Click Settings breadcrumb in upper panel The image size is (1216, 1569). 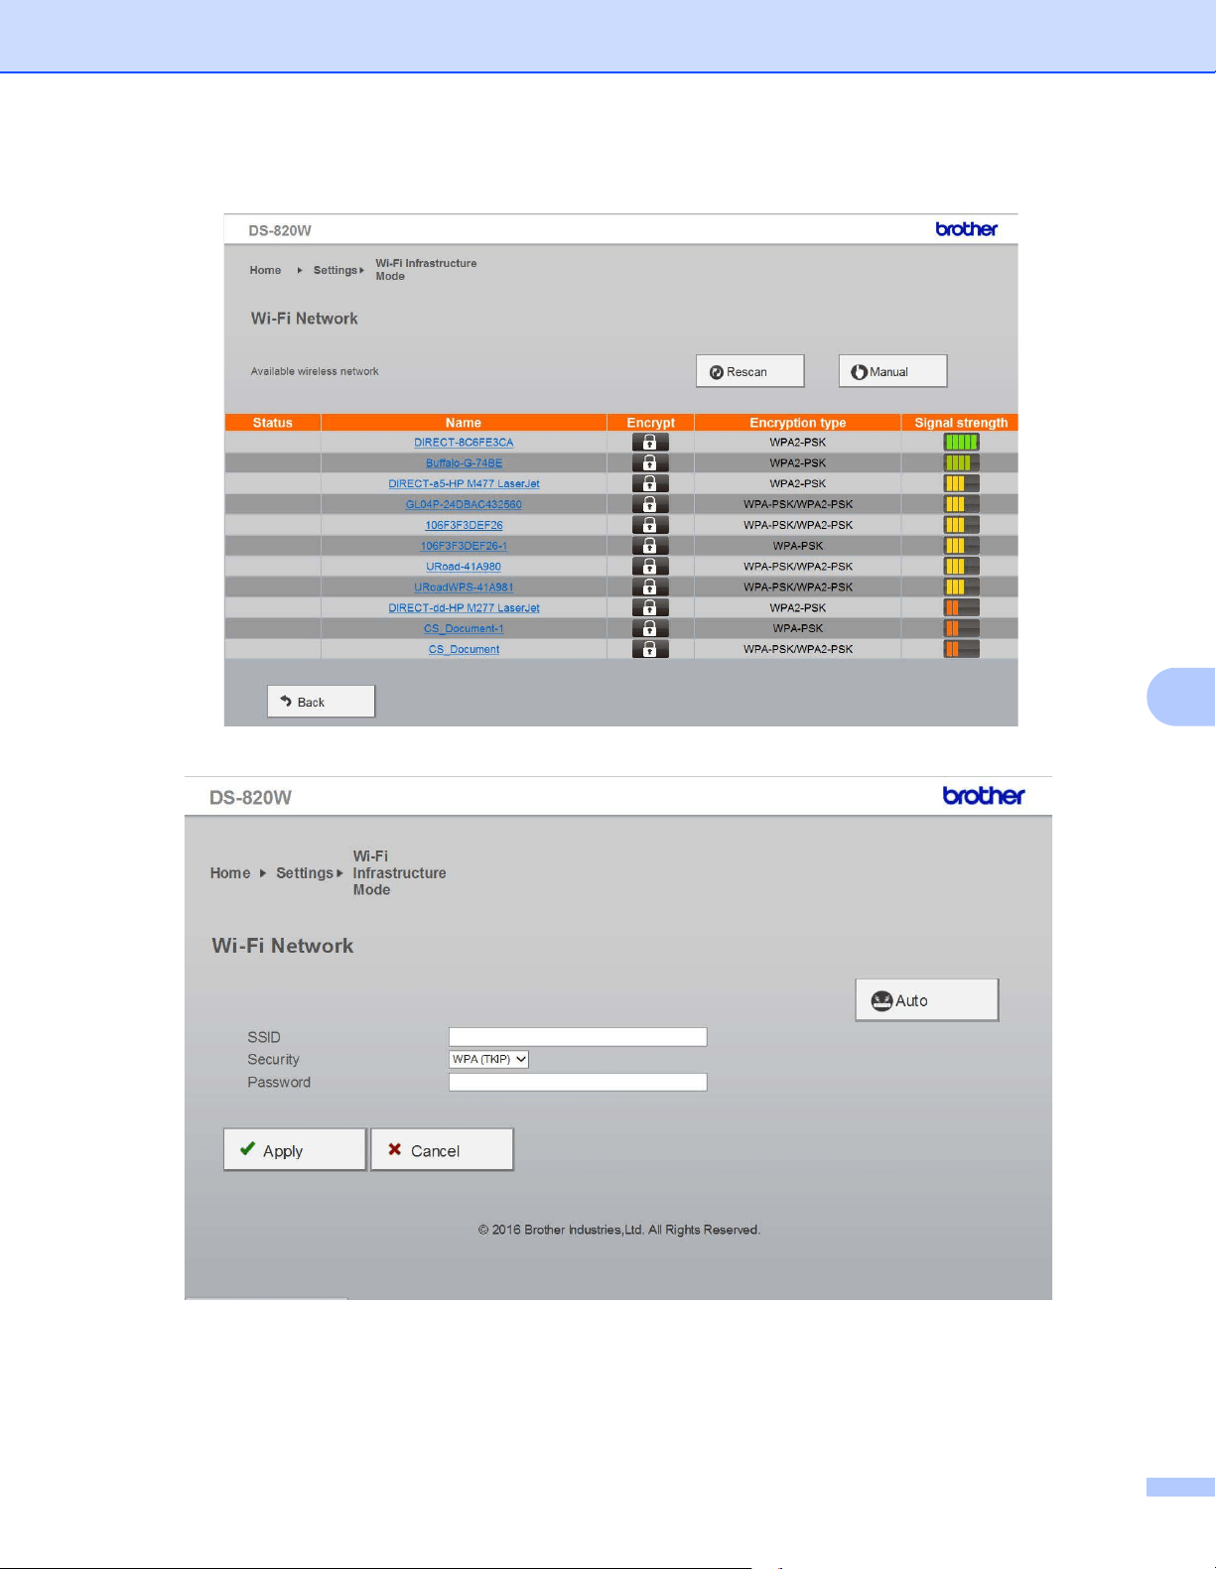(336, 270)
